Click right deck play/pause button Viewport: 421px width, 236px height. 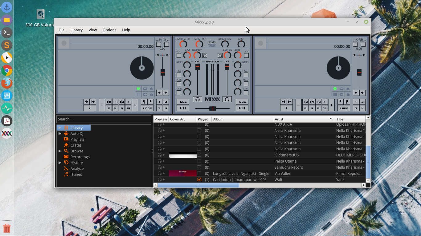click(242, 108)
